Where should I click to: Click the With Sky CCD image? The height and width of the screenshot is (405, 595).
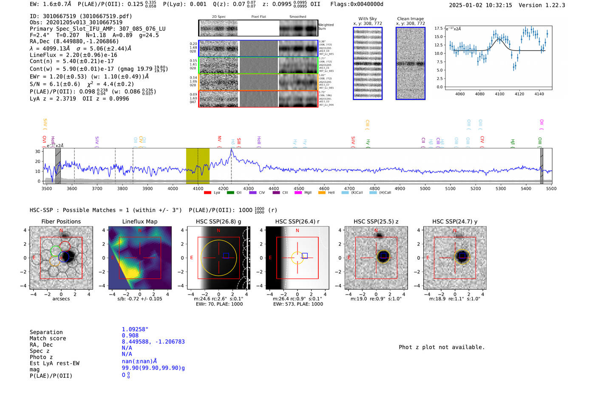click(x=368, y=63)
